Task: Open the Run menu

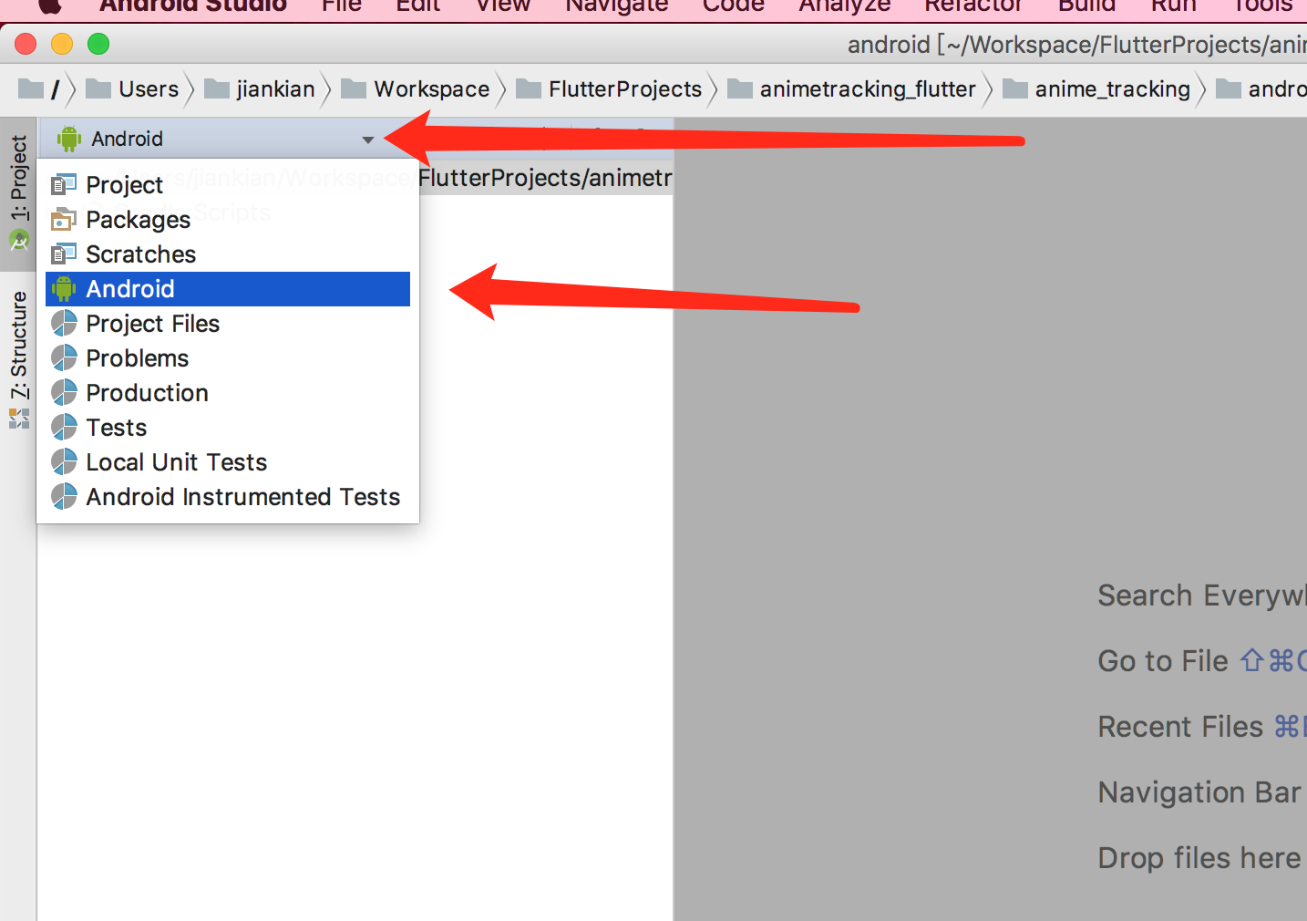Action: point(1173,5)
